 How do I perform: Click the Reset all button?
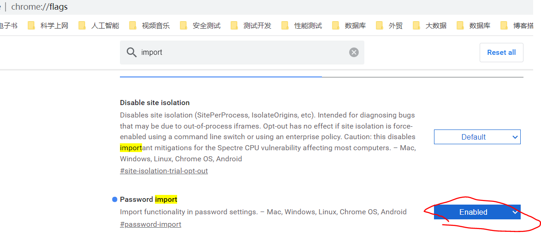point(501,53)
